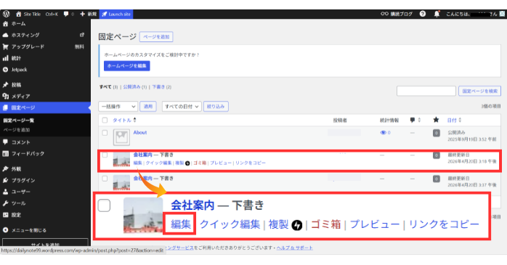
Task: Click the Site Title home icon
Action: coord(18,14)
